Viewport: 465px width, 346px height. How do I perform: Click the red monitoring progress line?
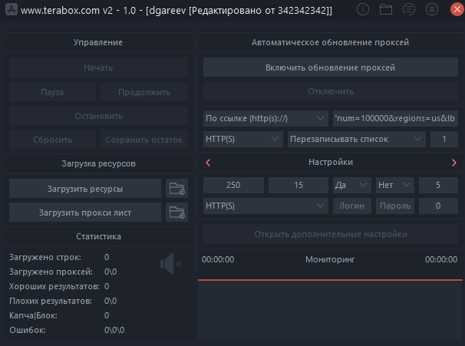(x=330, y=279)
